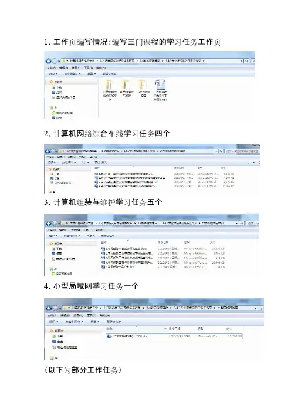The width and height of the screenshot is (291, 412).
Task: Open the 名称 column filter arrow in 小型局域网构建 window
Action: point(165,329)
